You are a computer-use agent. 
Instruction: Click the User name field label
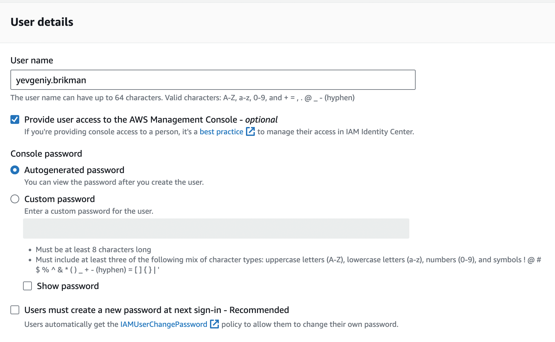pos(32,60)
